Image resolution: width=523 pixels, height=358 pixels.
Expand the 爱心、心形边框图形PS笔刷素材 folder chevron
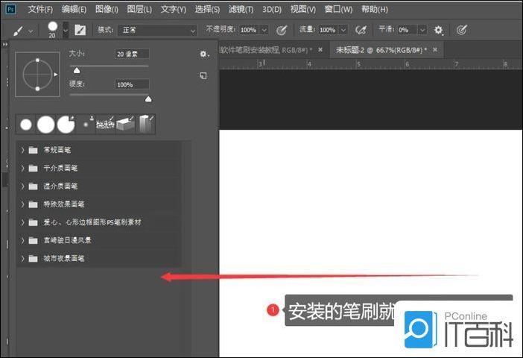[22, 222]
